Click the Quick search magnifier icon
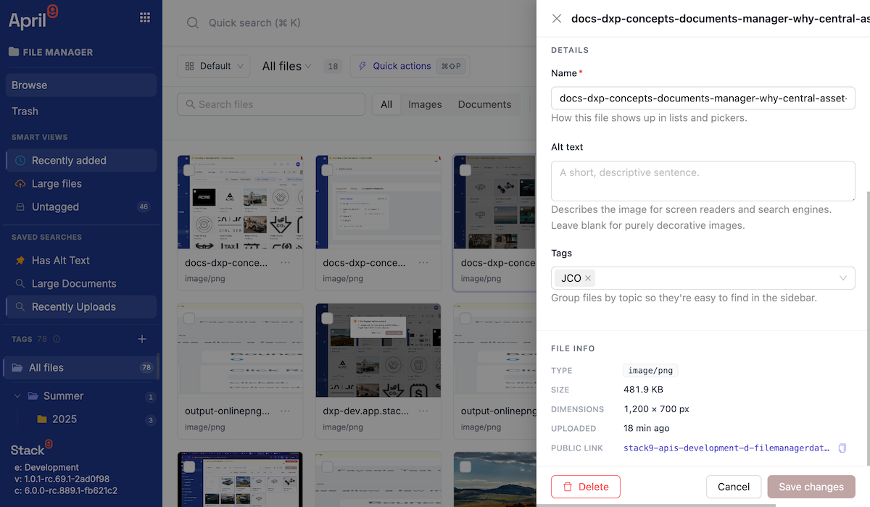Viewport: 870px width, 507px height. (x=193, y=23)
